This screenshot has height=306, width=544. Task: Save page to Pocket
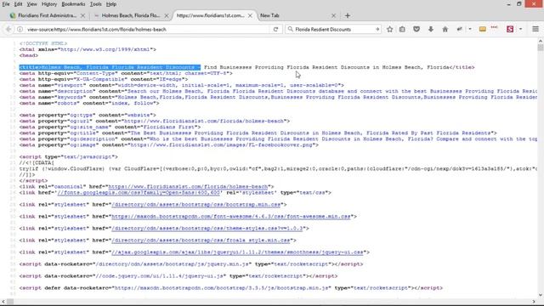coord(416,30)
